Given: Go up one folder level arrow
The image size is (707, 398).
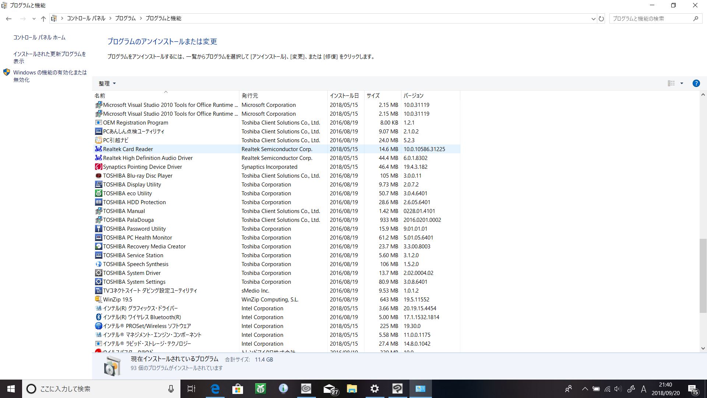Looking at the screenshot, I should (43, 18).
